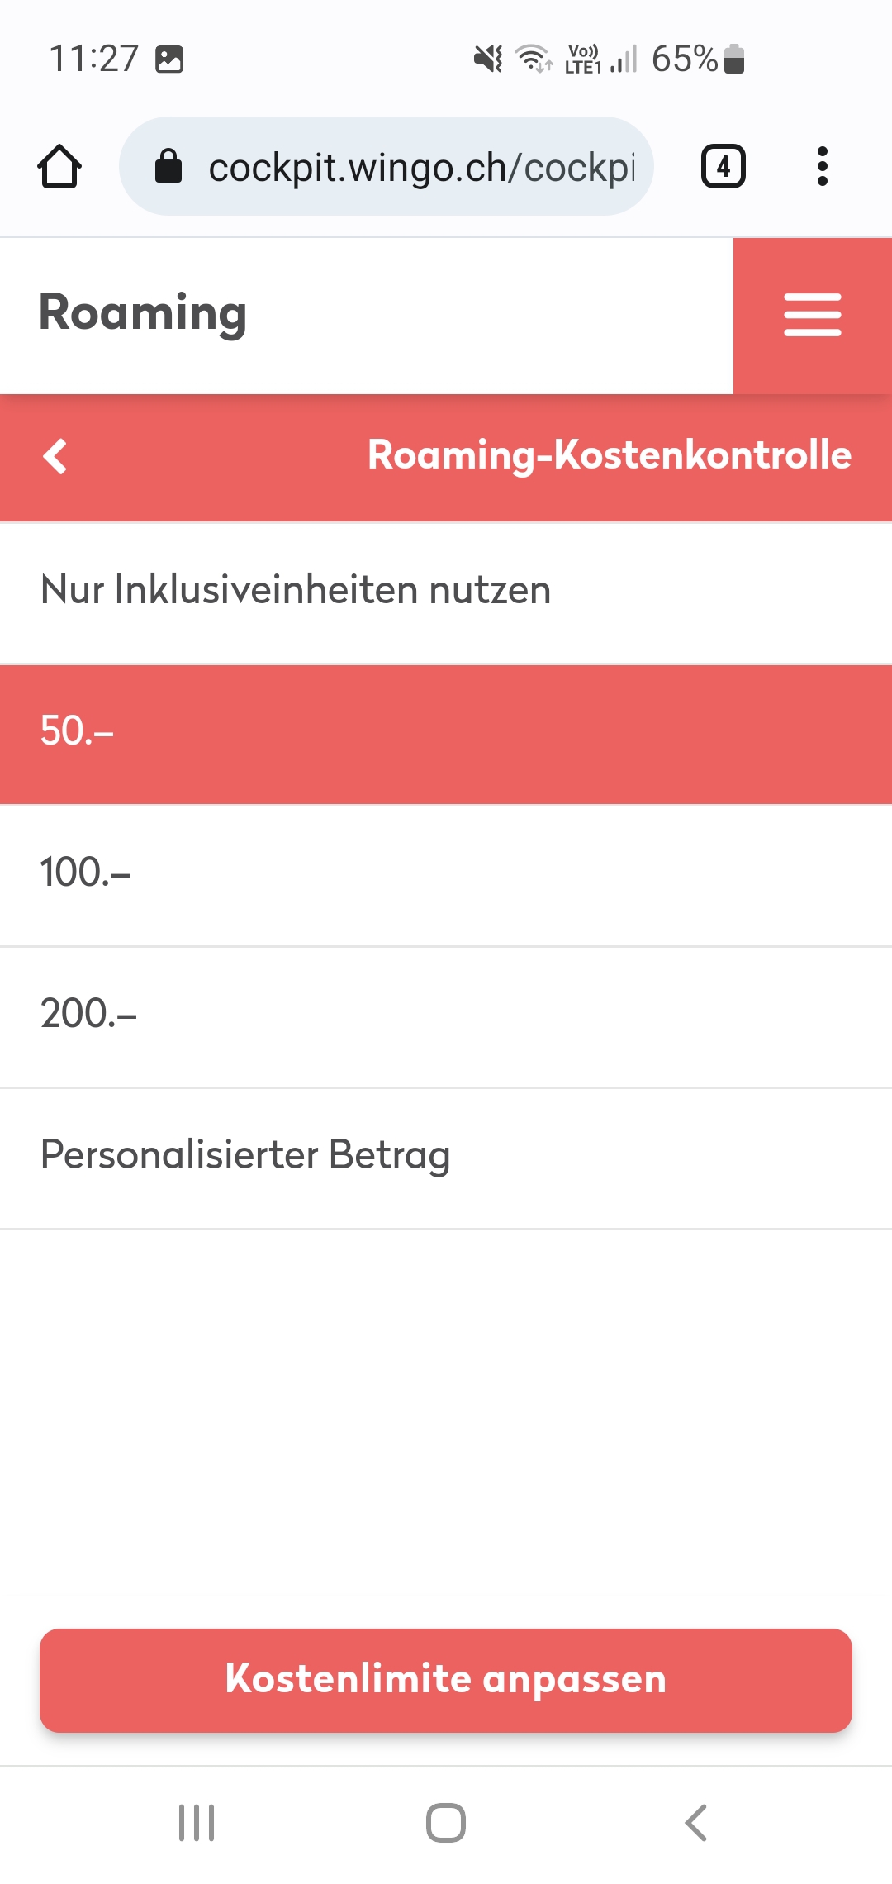Tap the Roaming page title

[x=143, y=313]
